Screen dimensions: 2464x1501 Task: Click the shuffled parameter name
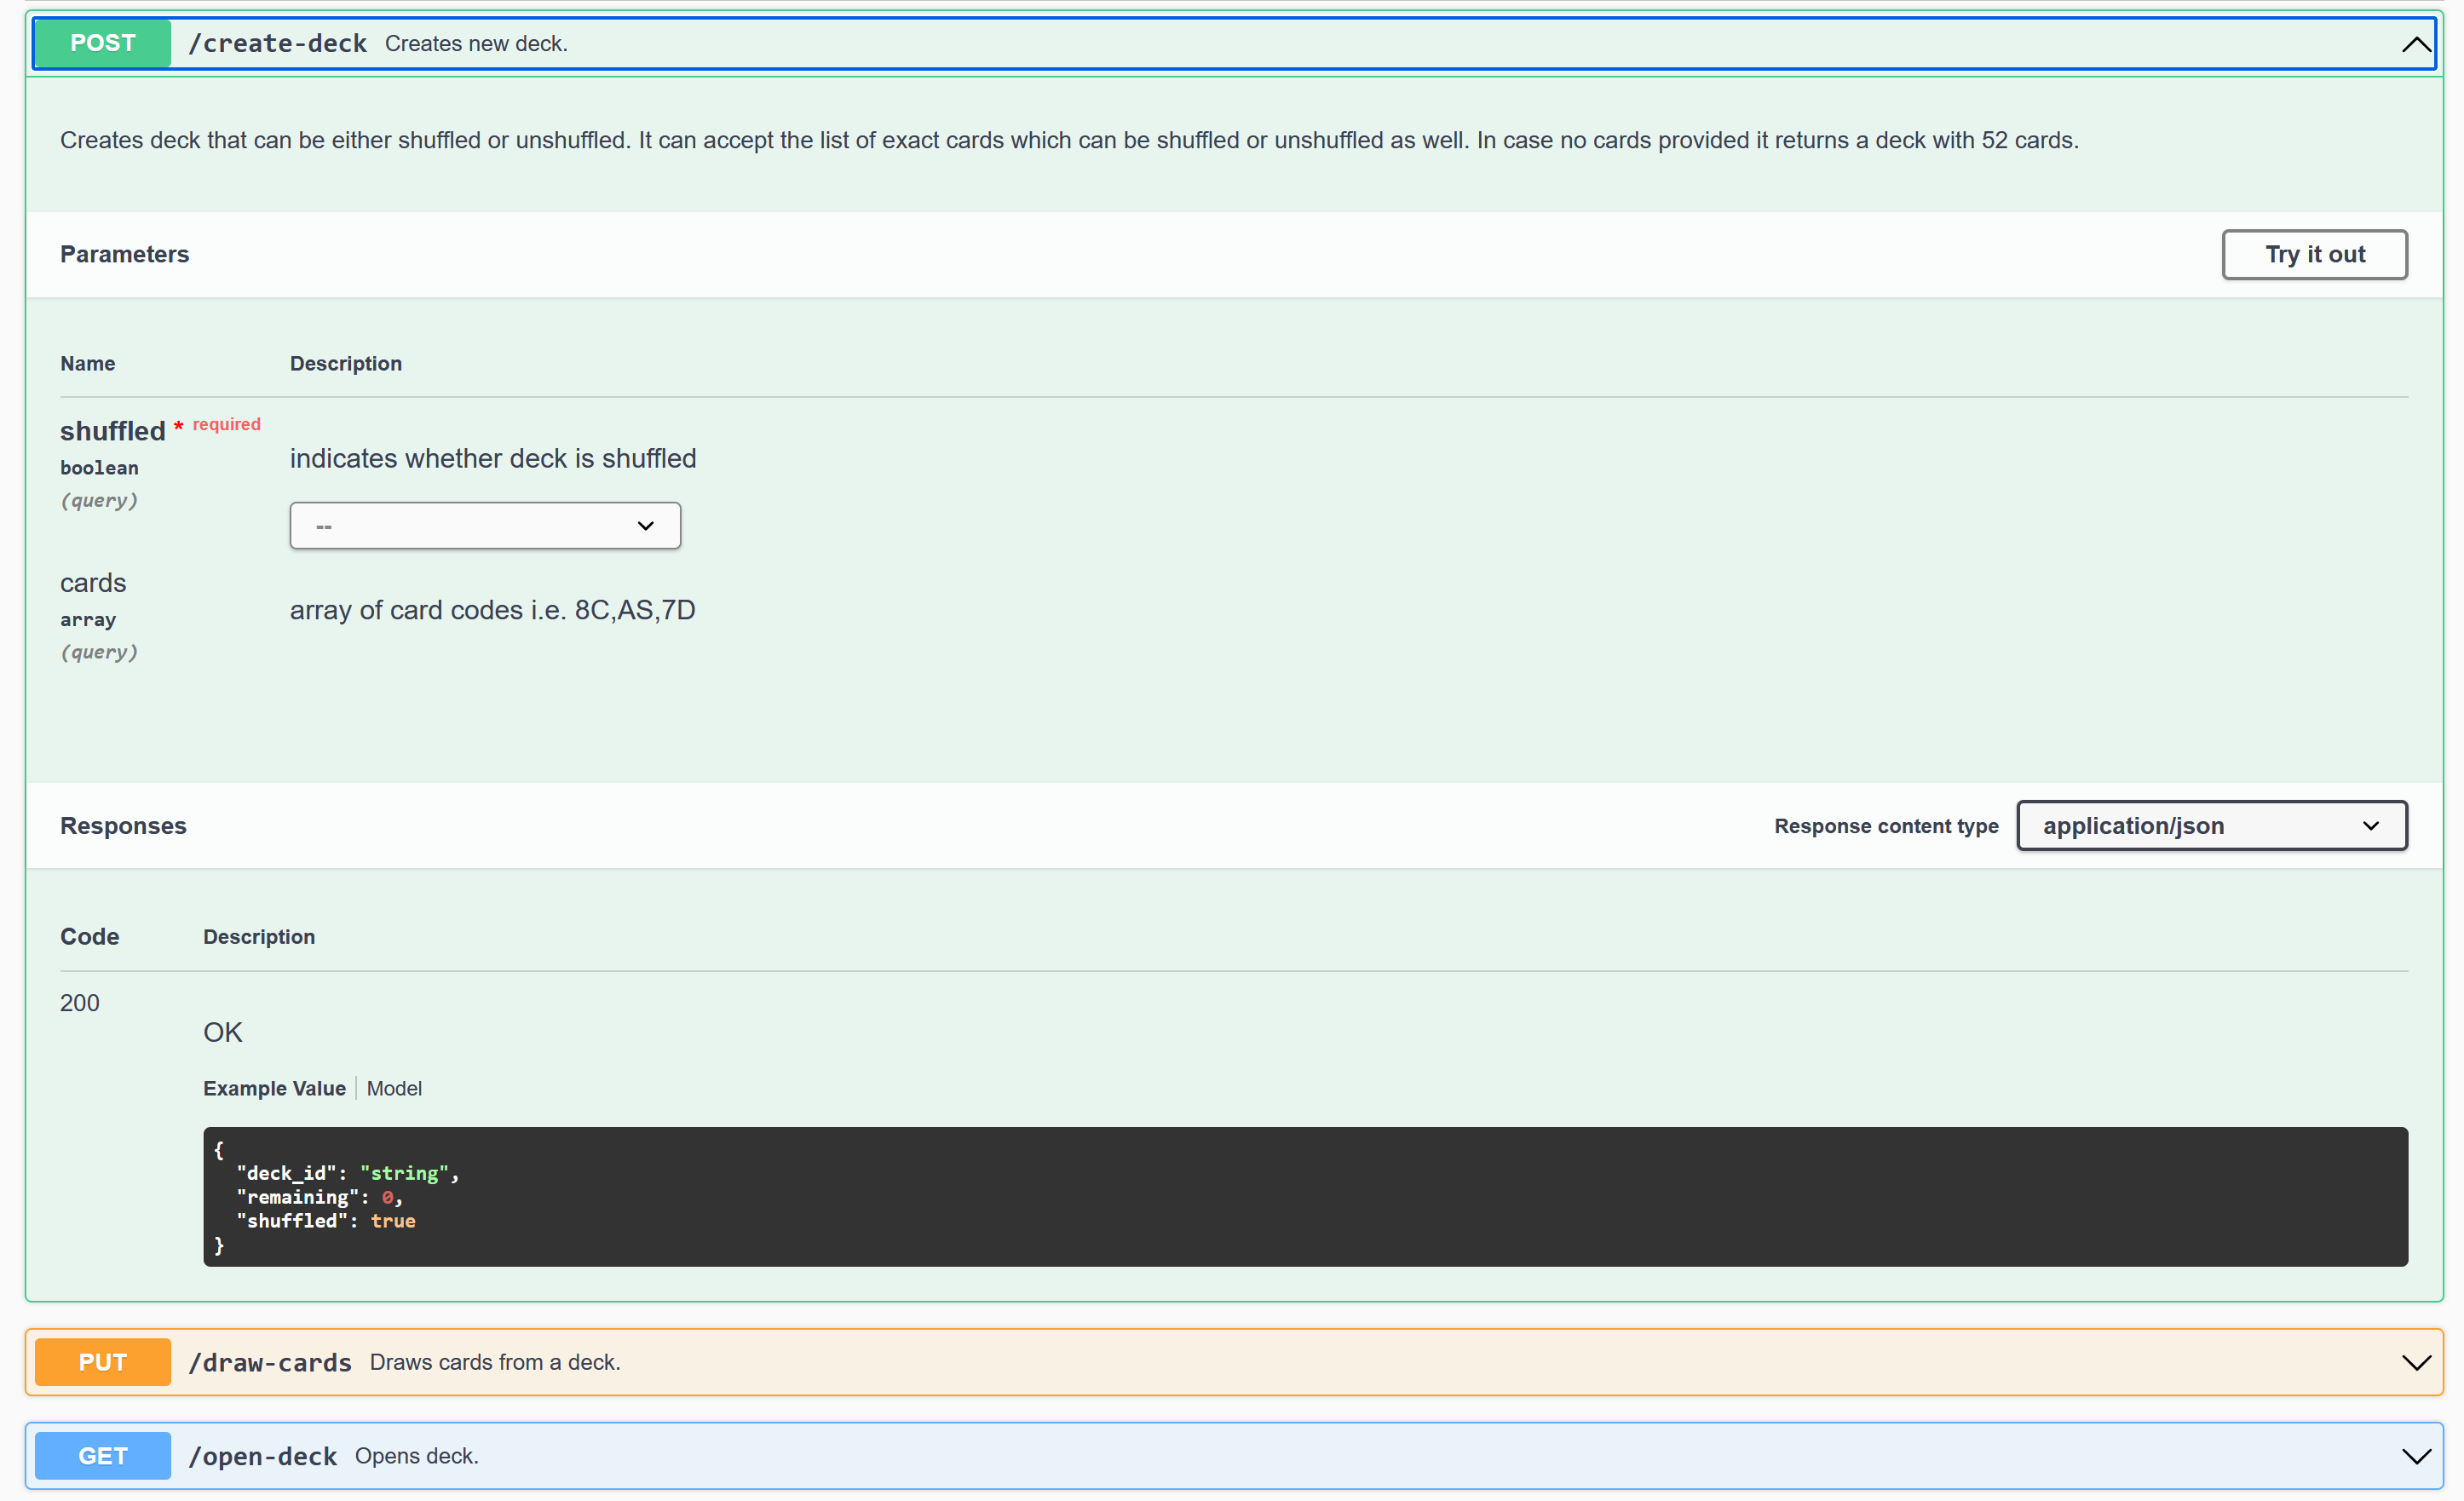(113, 431)
